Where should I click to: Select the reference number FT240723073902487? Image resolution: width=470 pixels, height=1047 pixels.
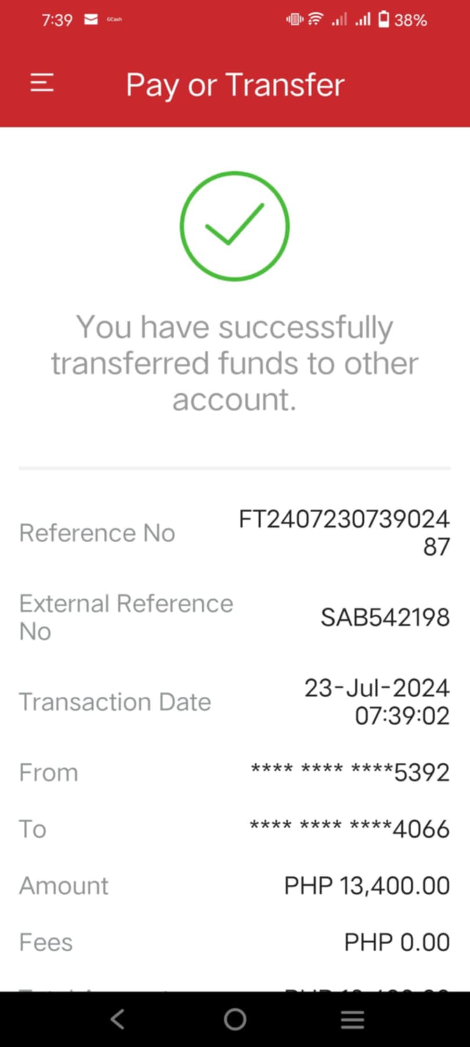pyautogui.click(x=344, y=532)
